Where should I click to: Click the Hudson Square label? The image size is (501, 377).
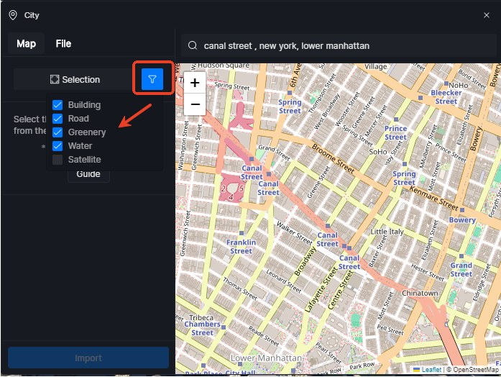pos(224,65)
